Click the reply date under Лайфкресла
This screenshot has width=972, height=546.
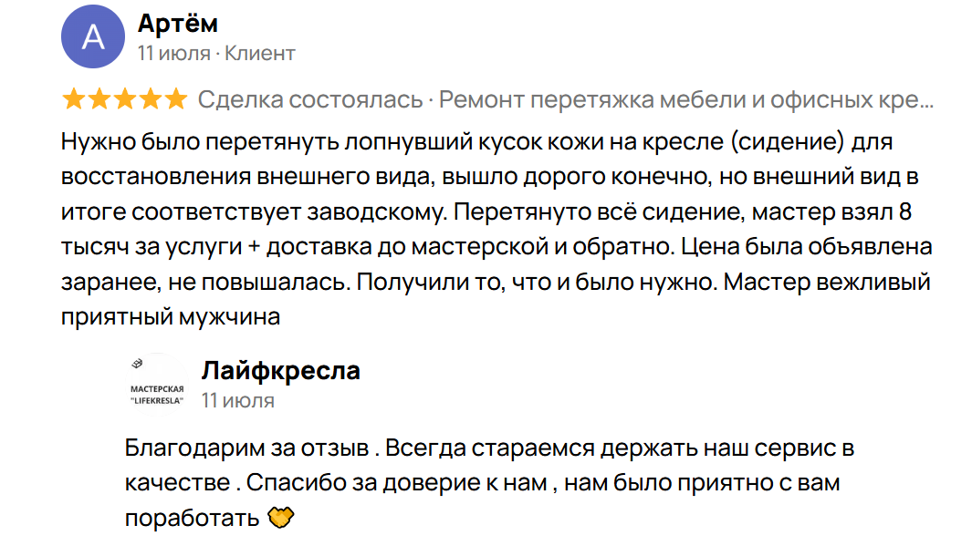(237, 400)
